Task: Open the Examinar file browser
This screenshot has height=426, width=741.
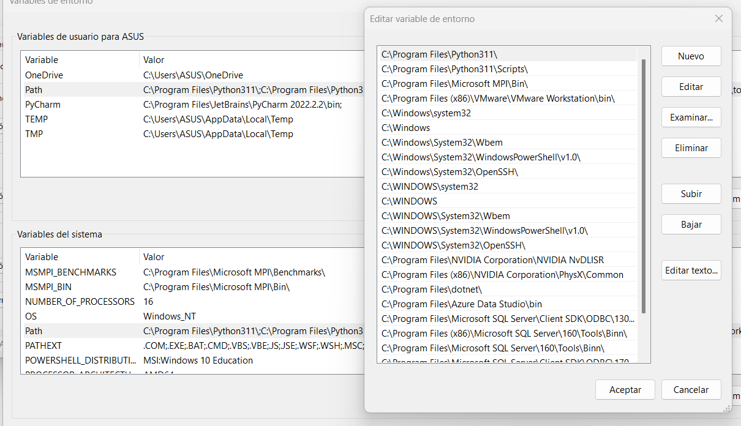Action: (691, 117)
